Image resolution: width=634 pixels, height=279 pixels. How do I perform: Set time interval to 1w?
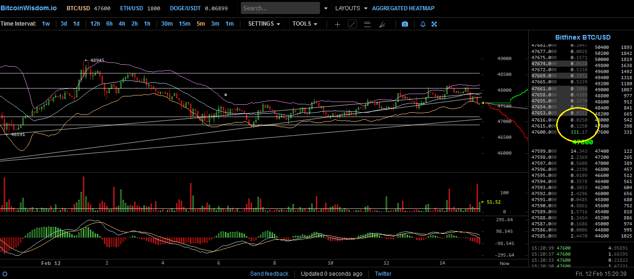46,24
